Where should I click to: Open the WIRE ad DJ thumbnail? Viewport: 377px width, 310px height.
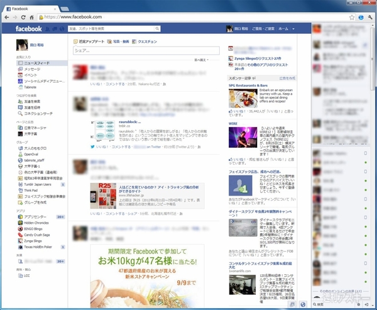243,137
